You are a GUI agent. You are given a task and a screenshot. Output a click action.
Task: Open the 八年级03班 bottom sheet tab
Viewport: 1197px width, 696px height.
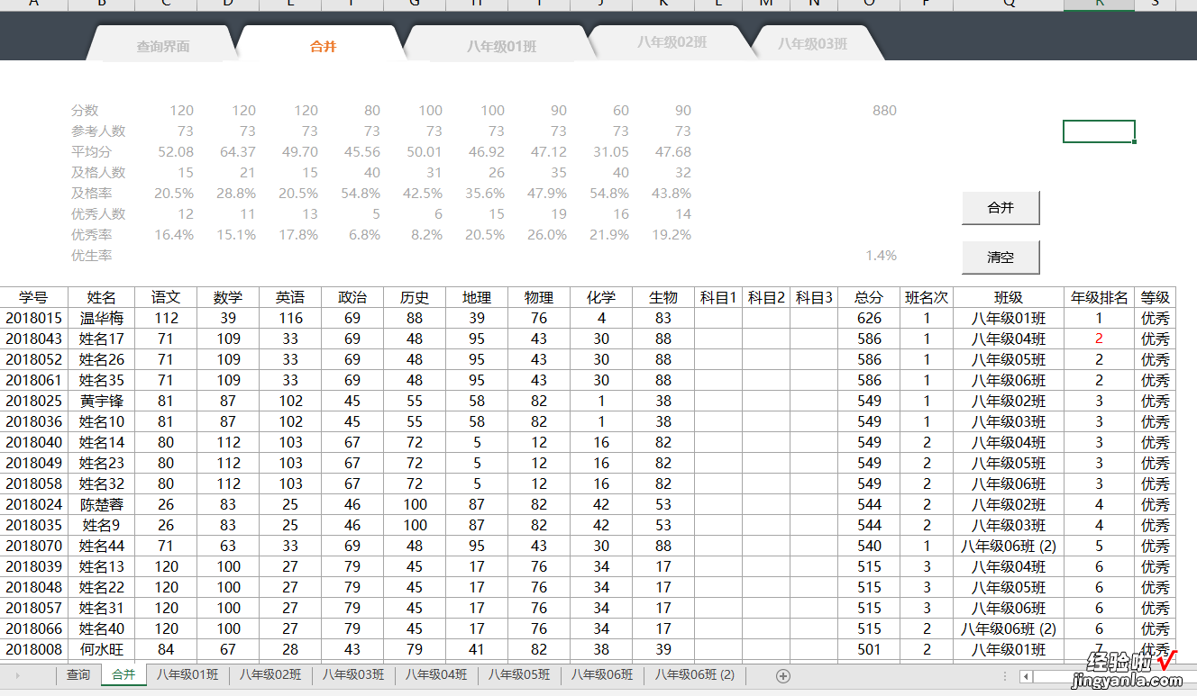coord(353,674)
